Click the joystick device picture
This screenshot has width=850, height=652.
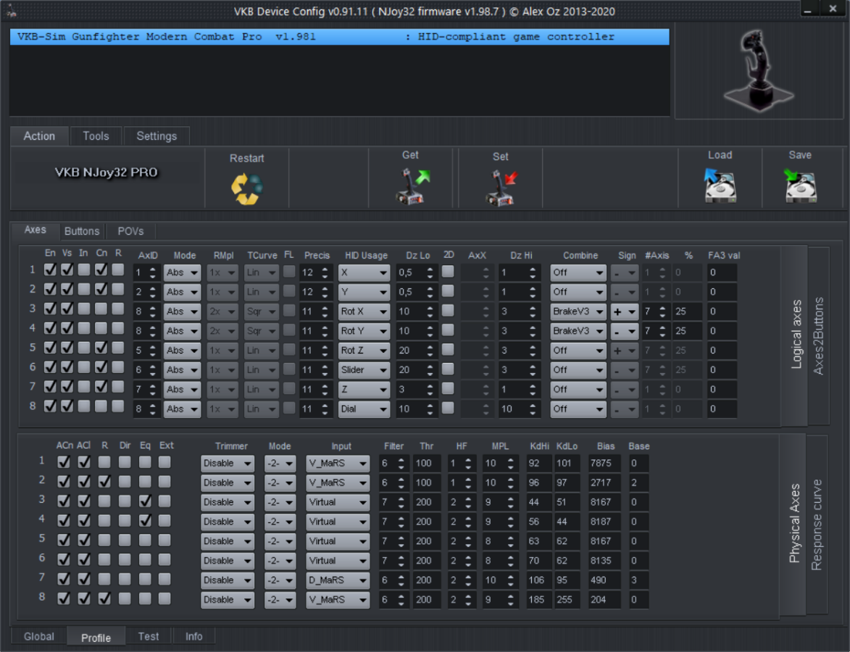click(759, 70)
